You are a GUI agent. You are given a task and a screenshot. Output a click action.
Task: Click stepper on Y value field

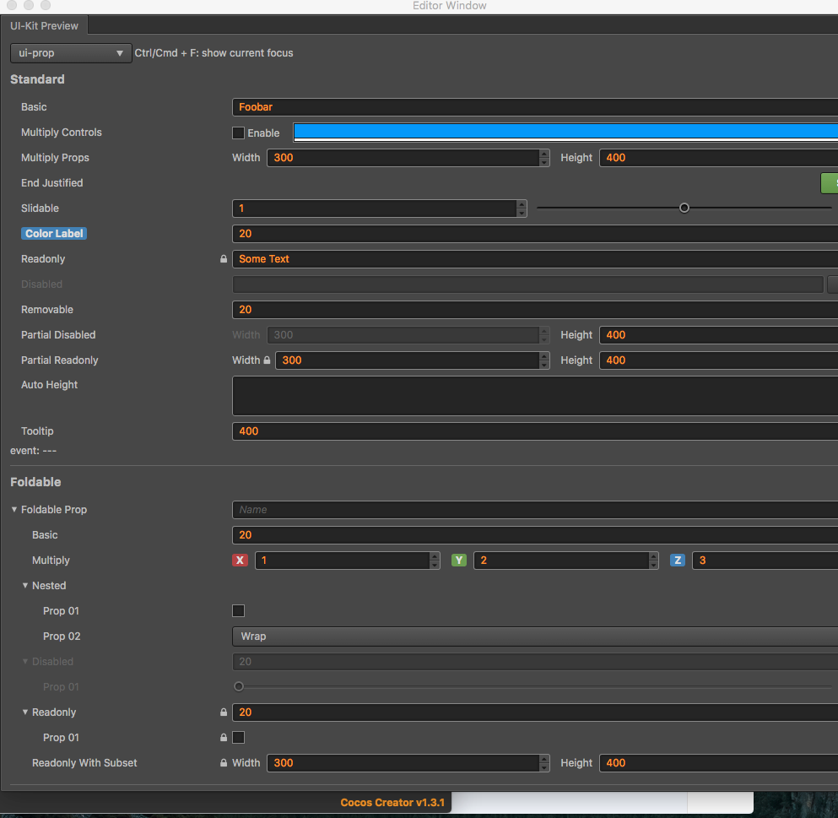653,561
